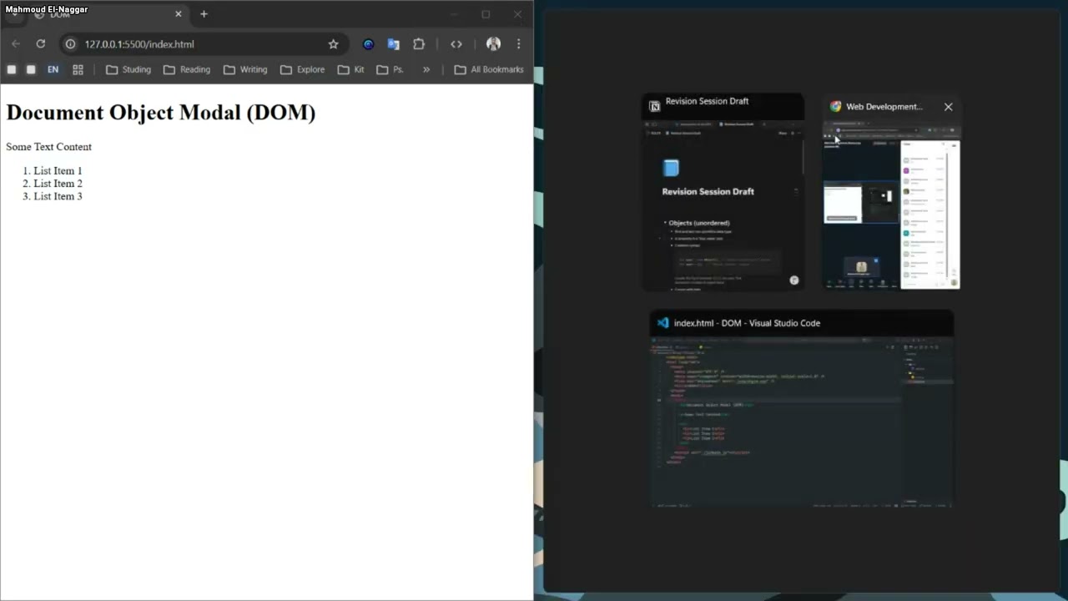Open the blue circular extension icon

(368, 44)
